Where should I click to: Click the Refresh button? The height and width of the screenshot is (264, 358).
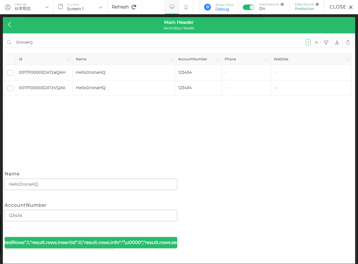click(124, 7)
